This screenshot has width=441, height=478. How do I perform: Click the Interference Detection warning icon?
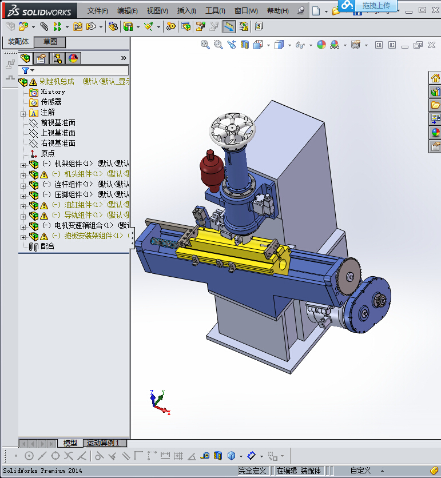(244, 26)
